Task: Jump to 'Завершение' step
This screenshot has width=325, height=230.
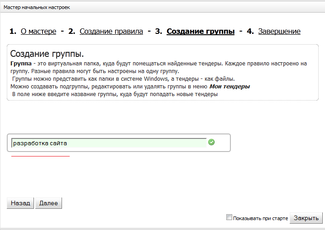Action: (279, 32)
